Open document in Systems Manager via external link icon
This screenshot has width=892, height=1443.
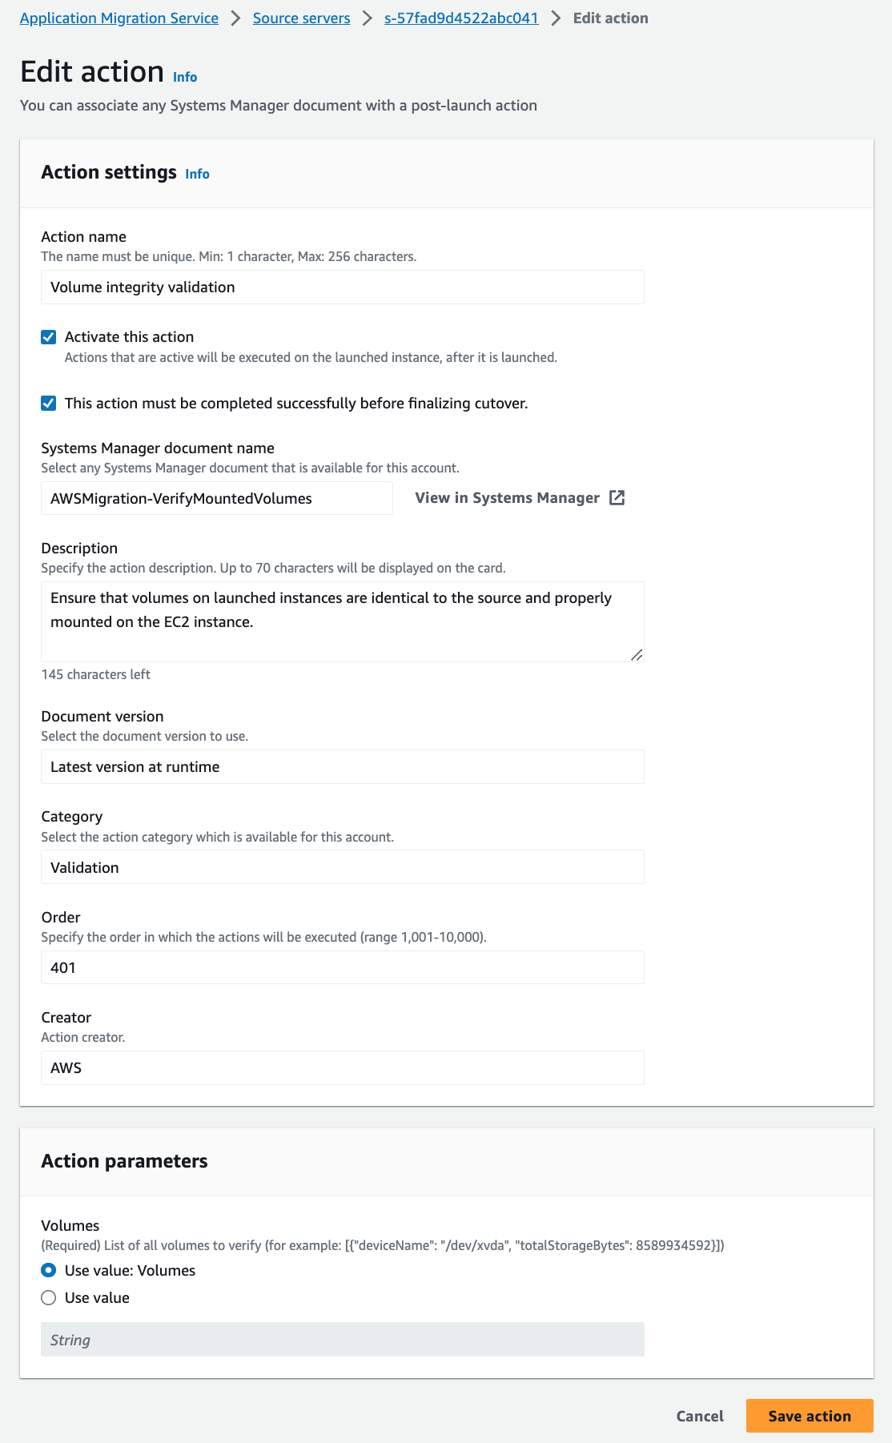point(617,497)
